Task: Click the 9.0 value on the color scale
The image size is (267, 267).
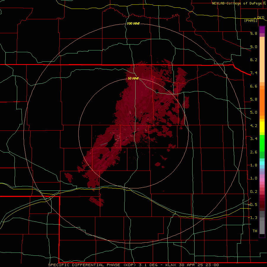Action: coord(254,47)
